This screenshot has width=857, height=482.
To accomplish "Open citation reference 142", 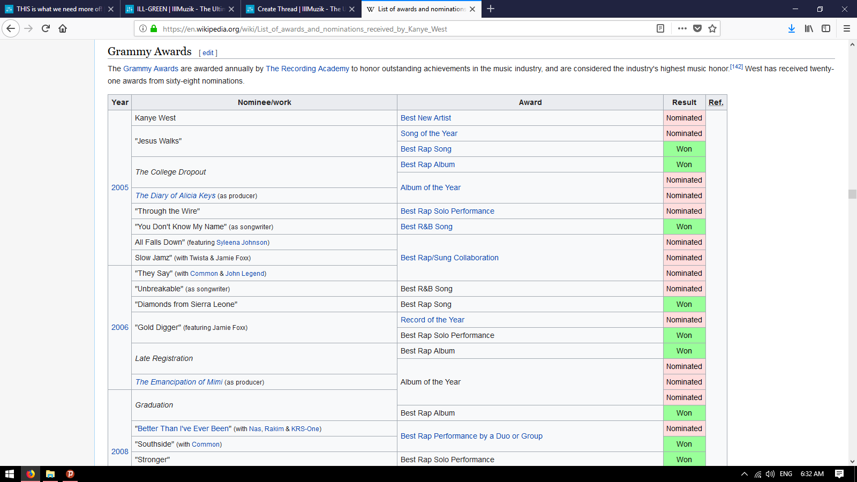I will [736, 66].
